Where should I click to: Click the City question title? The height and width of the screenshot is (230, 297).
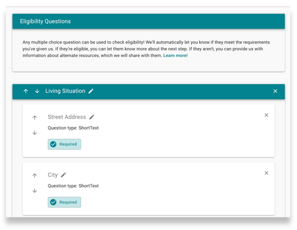(x=53, y=175)
